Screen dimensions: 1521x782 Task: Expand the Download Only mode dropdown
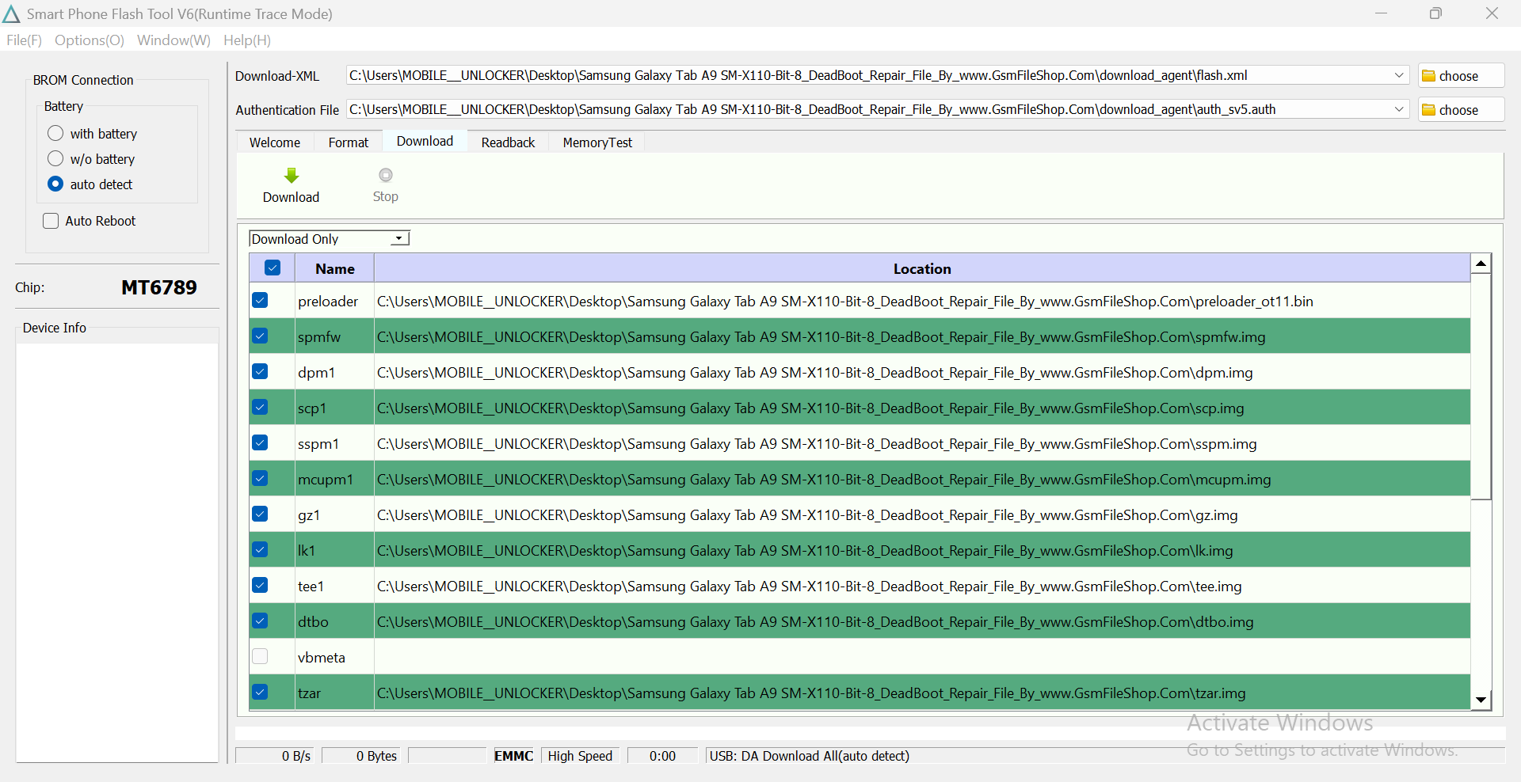pos(400,238)
